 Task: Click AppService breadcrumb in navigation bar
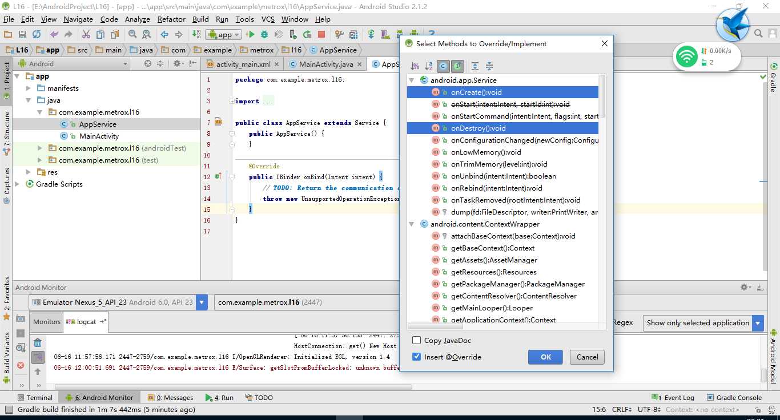click(333, 50)
